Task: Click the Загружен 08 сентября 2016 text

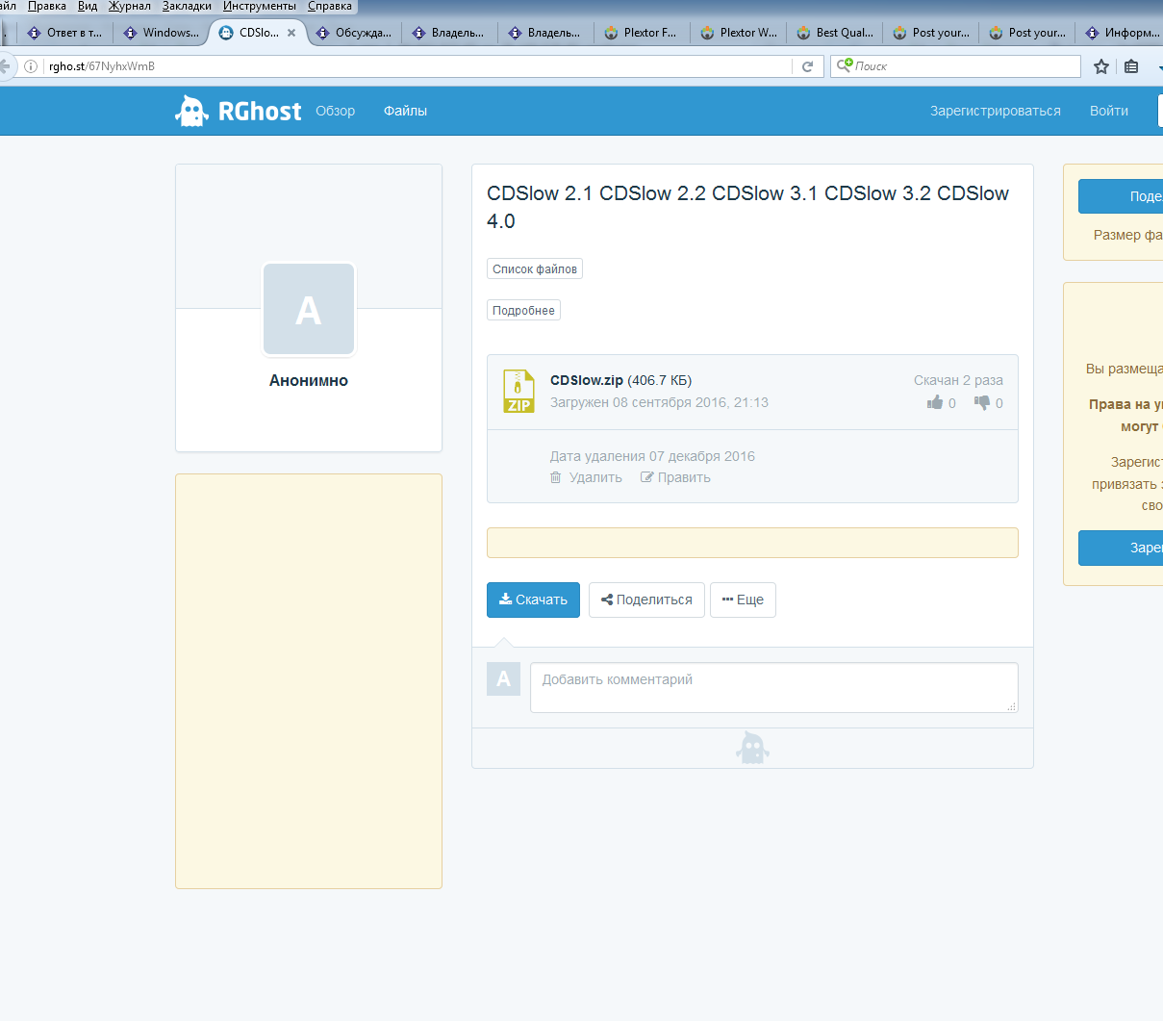Action: [x=659, y=402]
